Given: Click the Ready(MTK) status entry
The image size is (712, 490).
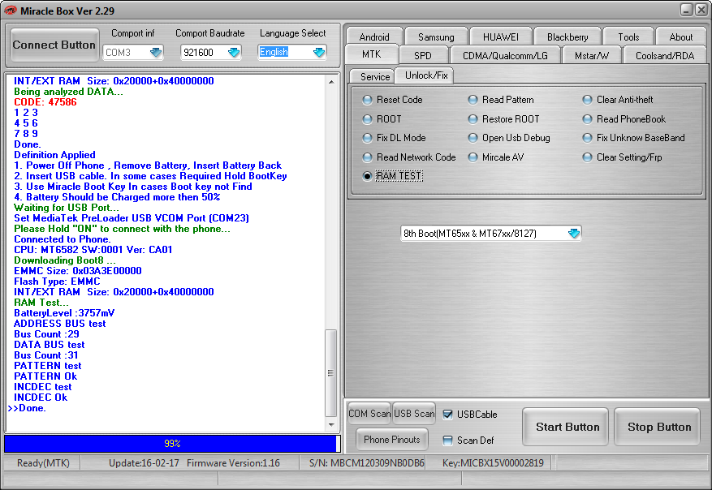Looking at the screenshot, I should 43,463.
